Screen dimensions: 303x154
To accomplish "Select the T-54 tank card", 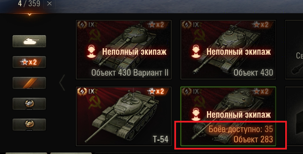I will coord(124,116).
